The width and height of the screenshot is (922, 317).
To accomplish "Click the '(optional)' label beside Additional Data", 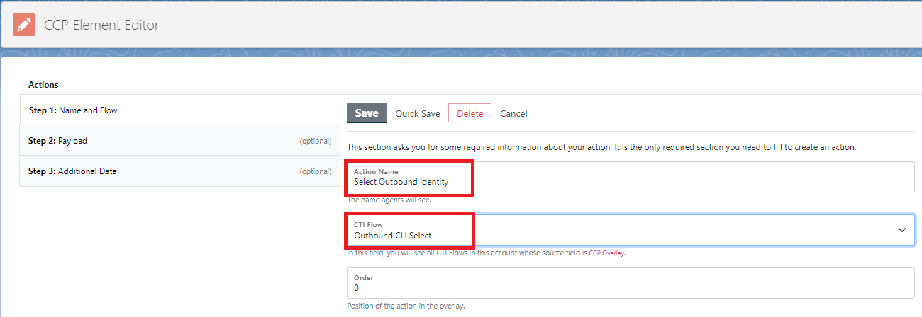I will (x=316, y=171).
